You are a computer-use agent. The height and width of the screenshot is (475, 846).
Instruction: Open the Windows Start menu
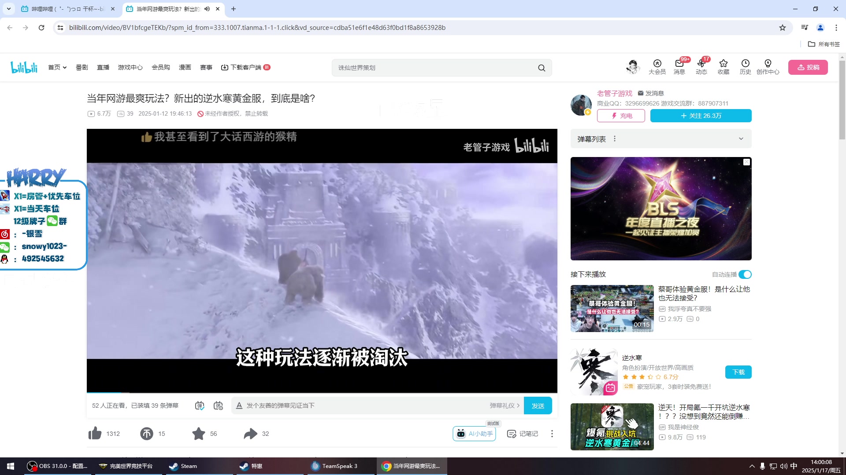(x=11, y=466)
